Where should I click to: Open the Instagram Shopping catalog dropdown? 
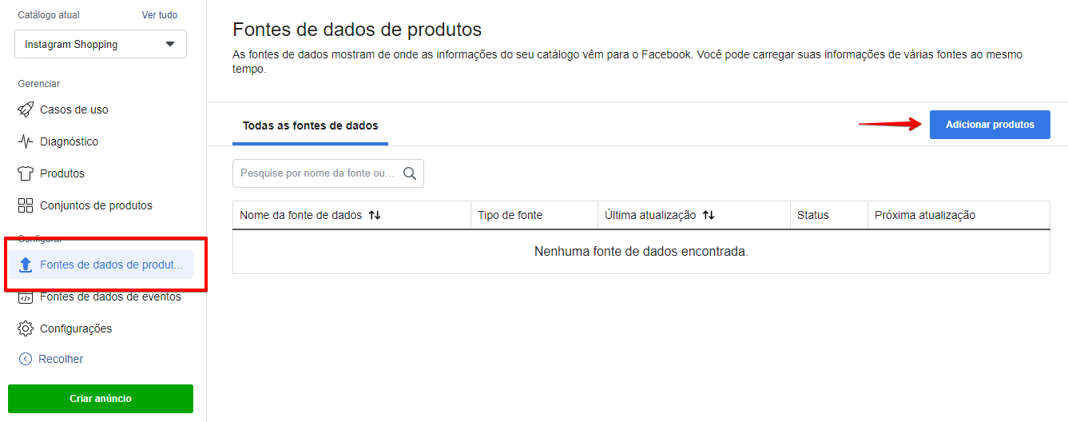click(101, 44)
